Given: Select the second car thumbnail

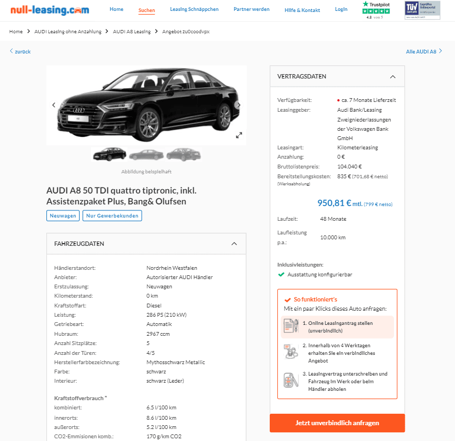Looking at the screenshot, I should (146, 155).
